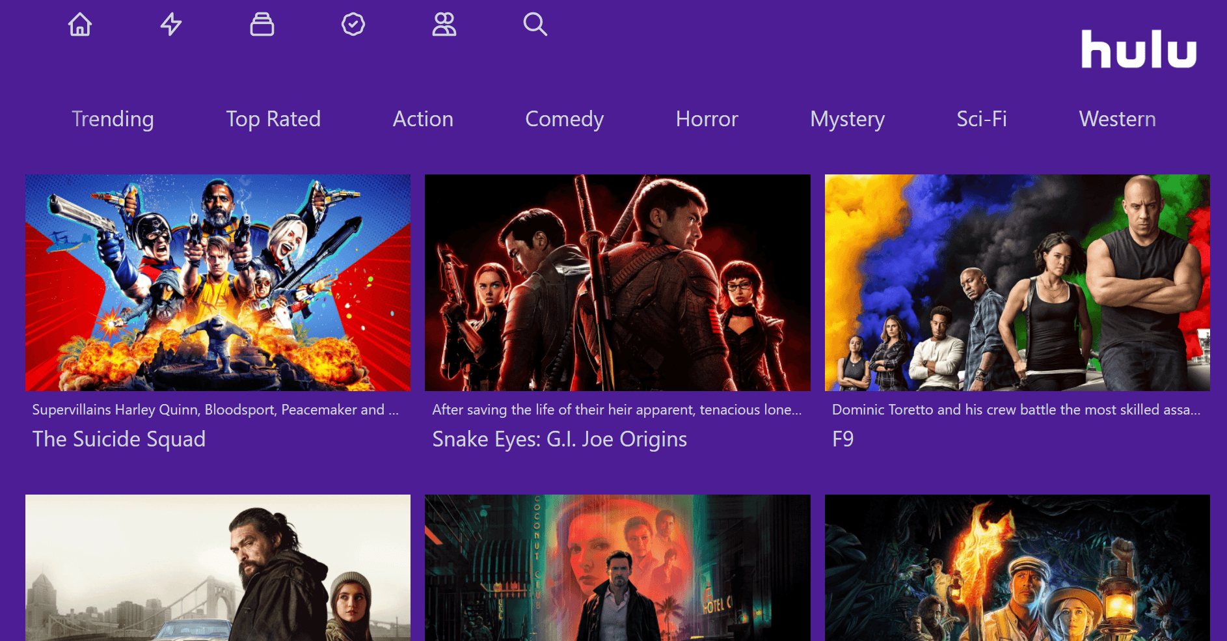
Task: Open Snake Eyes: G.I. Joe Origins title
Action: 560,439
